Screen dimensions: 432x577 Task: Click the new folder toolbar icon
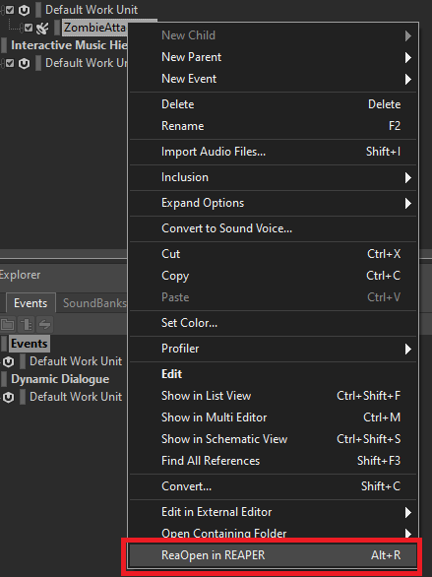pos(8,324)
